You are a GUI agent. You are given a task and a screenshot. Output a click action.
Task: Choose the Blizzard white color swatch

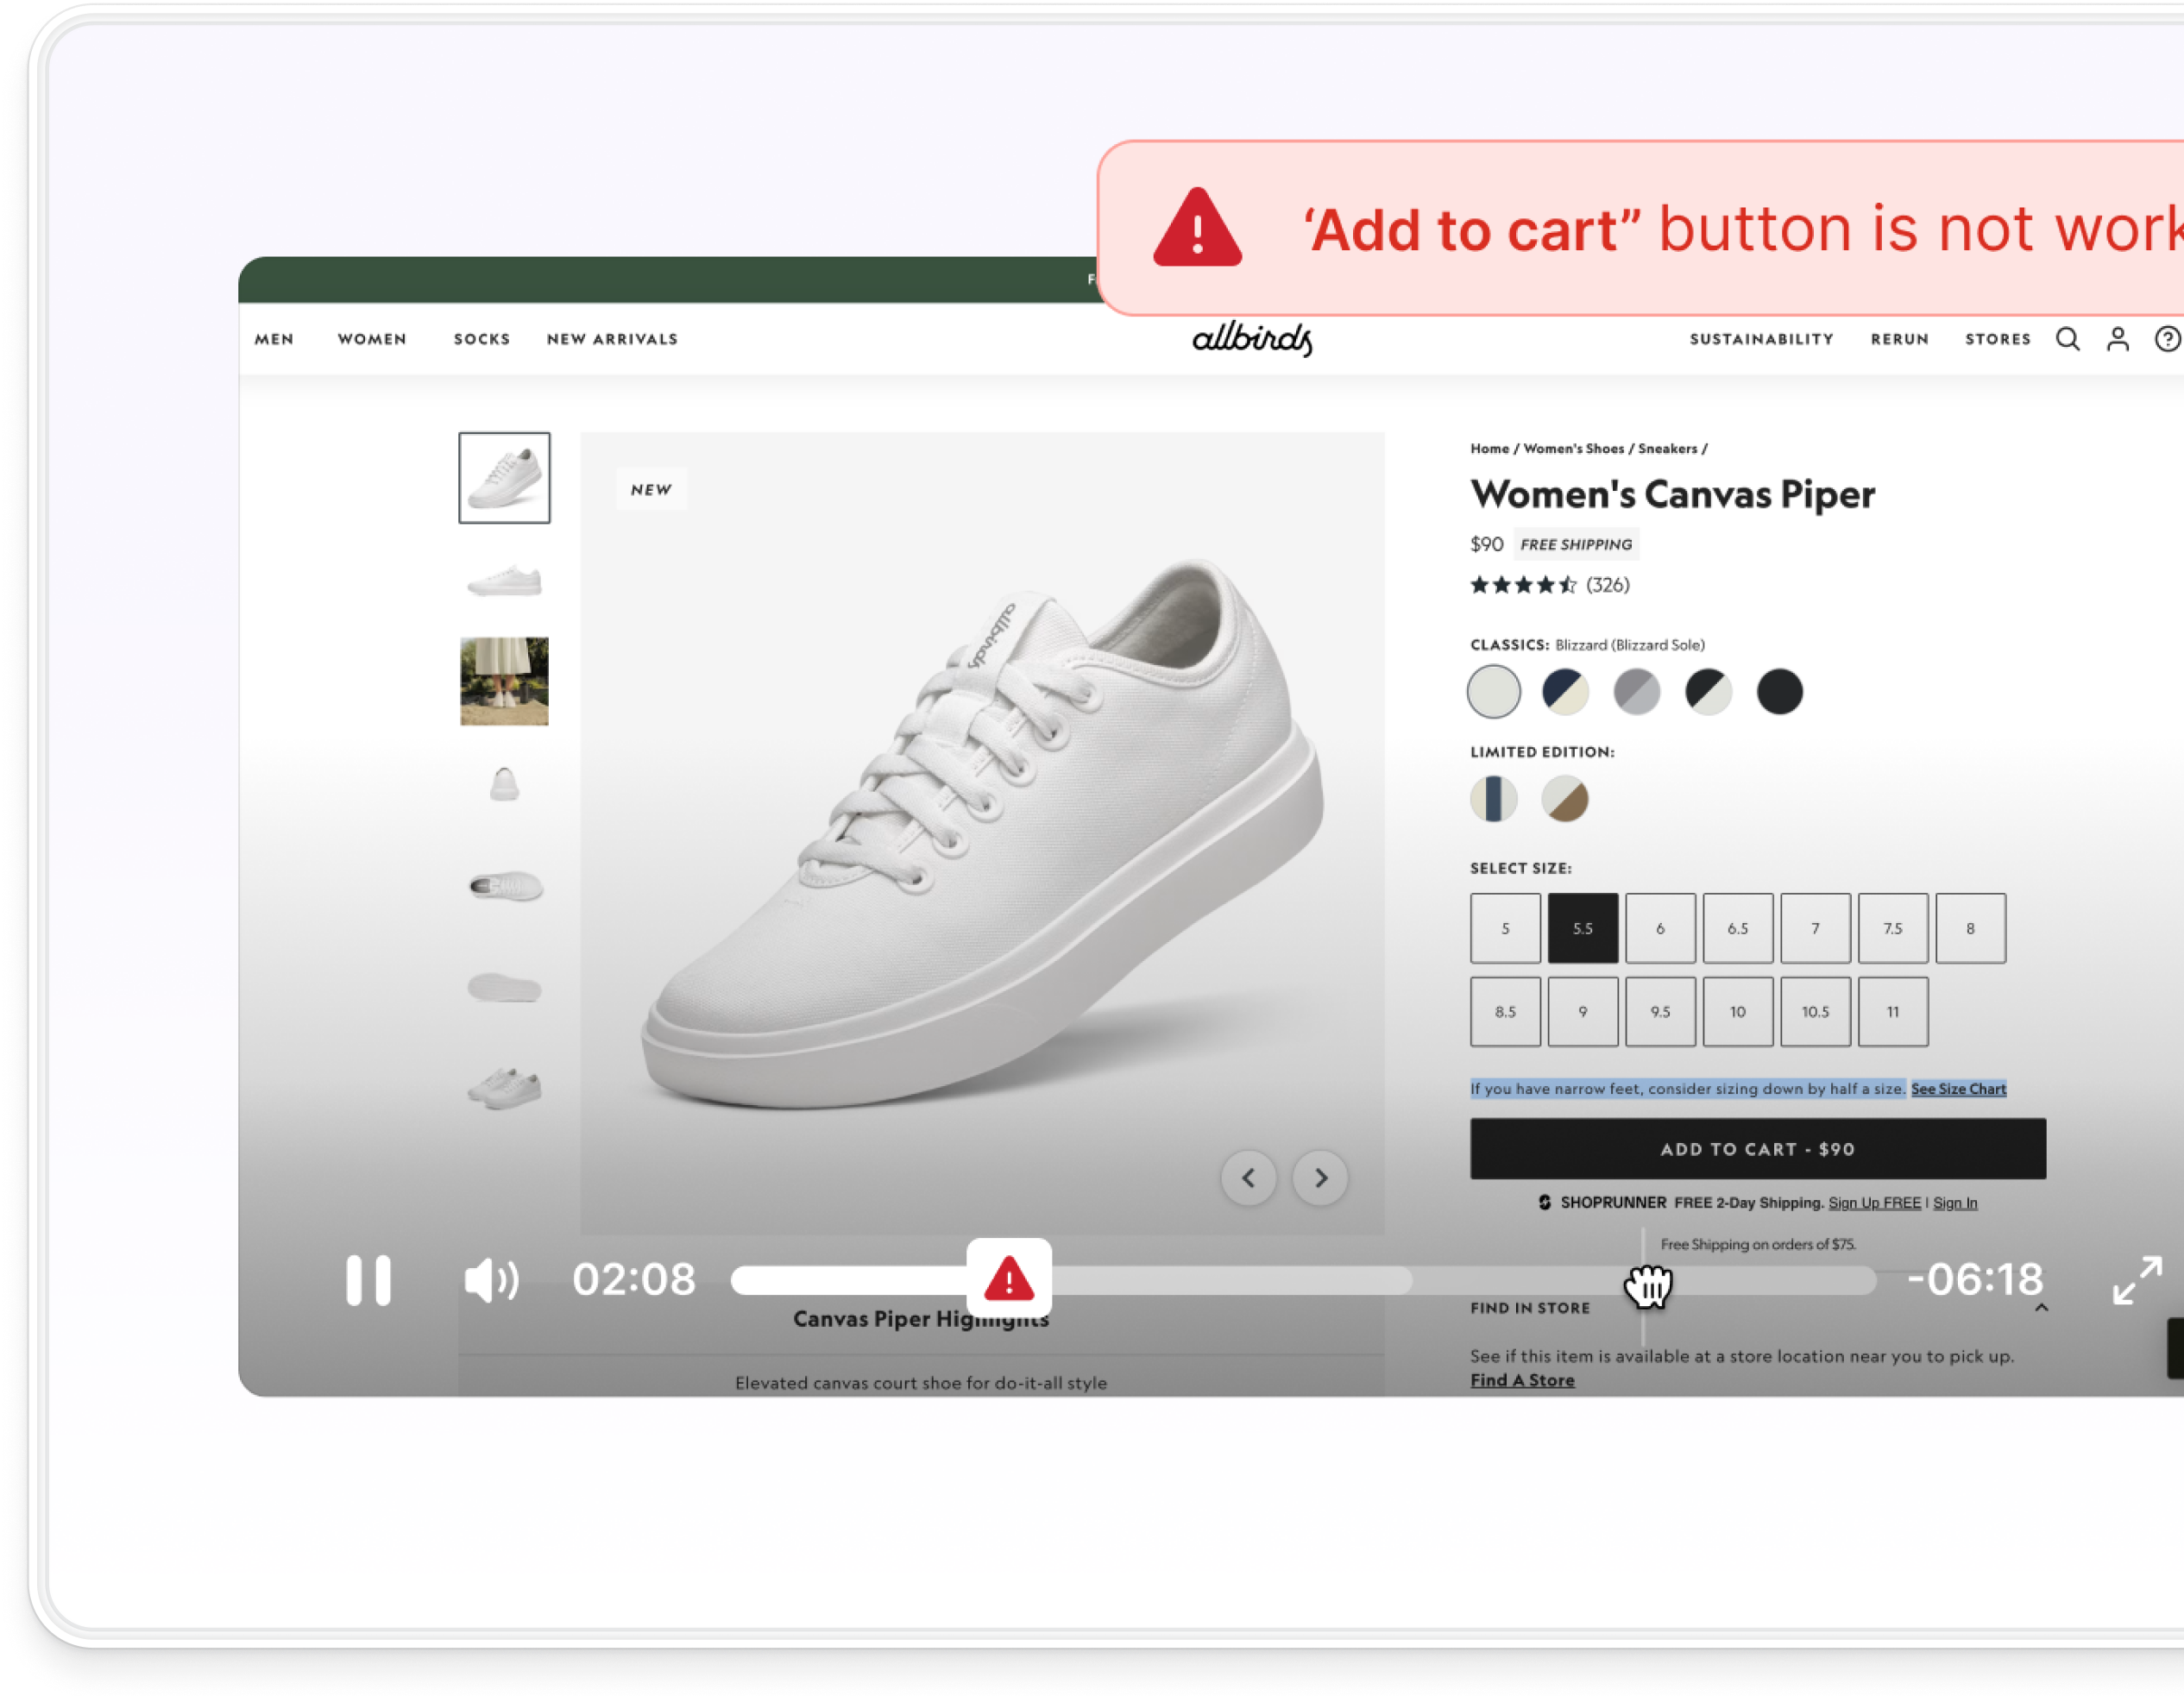1494,692
